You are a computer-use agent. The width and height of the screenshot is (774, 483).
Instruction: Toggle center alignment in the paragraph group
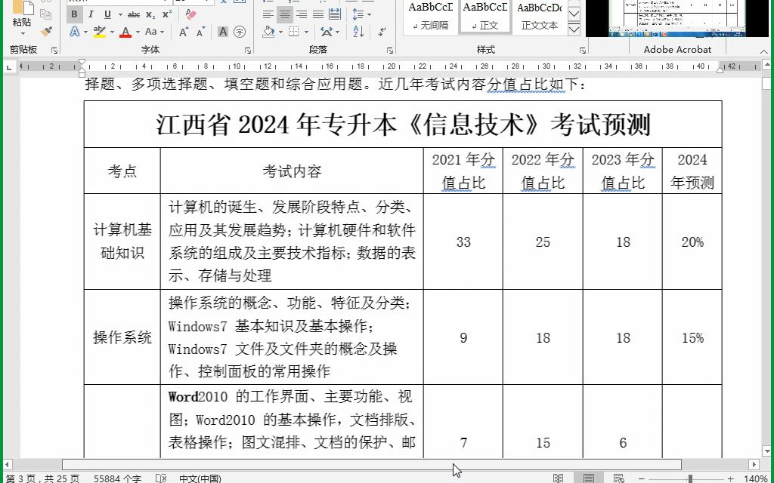pyautogui.click(x=285, y=14)
